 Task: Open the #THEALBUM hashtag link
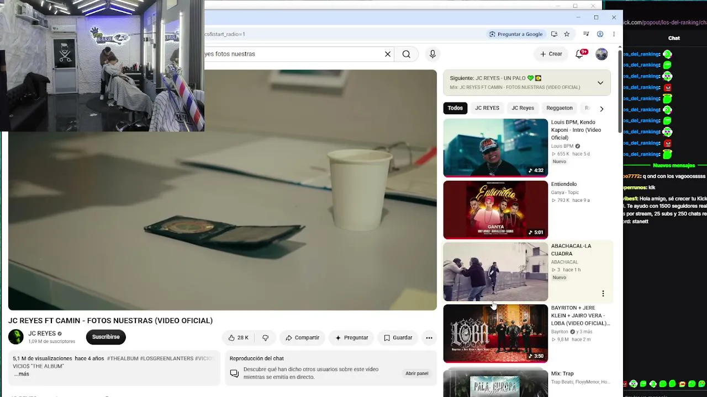(123, 358)
